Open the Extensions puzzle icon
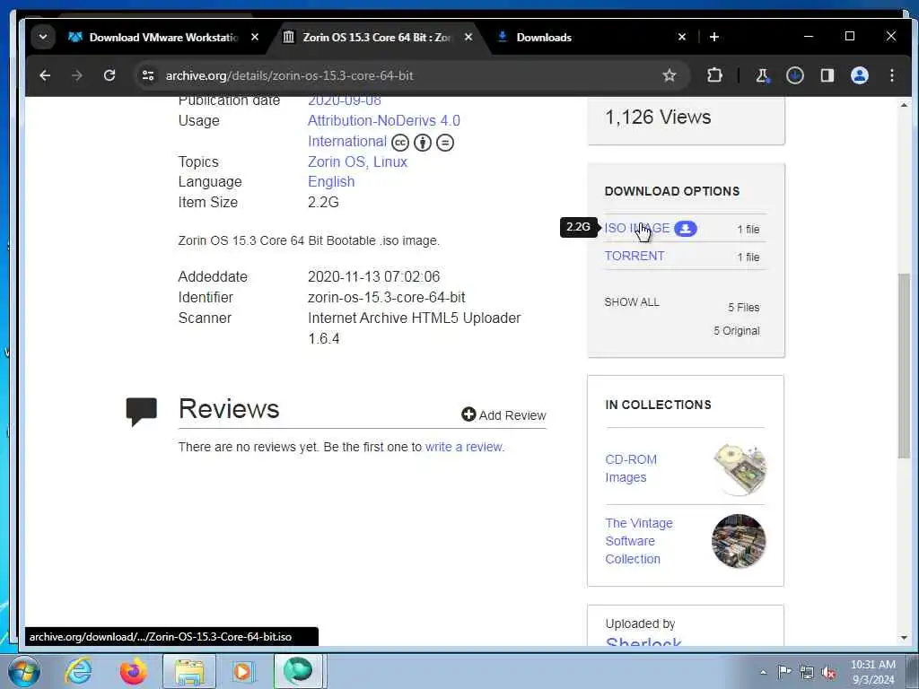The height and width of the screenshot is (689, 919). coord(714,75)
